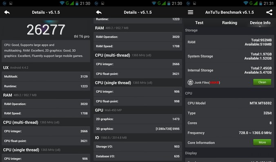The height and width of the screenshot is (162, 276).
Task: Tap the Wi-Fi icon on the Device Info screen's status bar
Action: (246, 3)
